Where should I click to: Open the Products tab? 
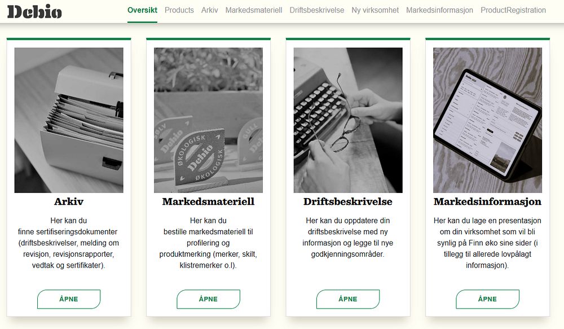pyautogui.click(x=179, y=10)
